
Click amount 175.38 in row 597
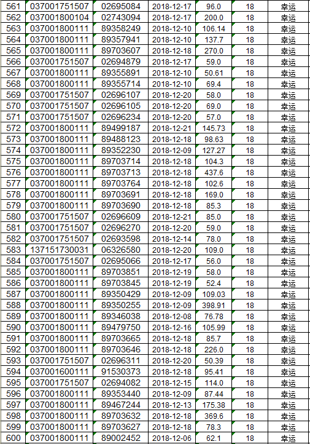click(214, 405)
